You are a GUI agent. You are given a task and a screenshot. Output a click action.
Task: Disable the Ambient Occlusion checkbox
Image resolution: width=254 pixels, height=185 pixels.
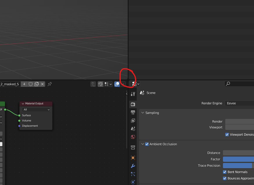coord(147,144)
